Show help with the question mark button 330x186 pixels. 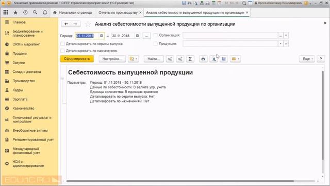point(321,59)
